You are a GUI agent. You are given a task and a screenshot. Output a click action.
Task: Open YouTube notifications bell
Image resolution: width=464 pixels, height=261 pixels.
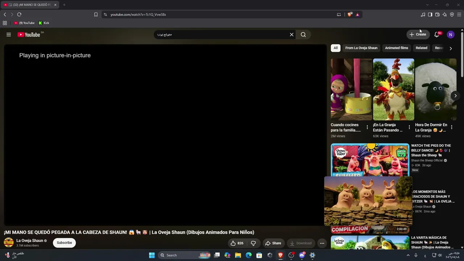click(x=437, y=34)
